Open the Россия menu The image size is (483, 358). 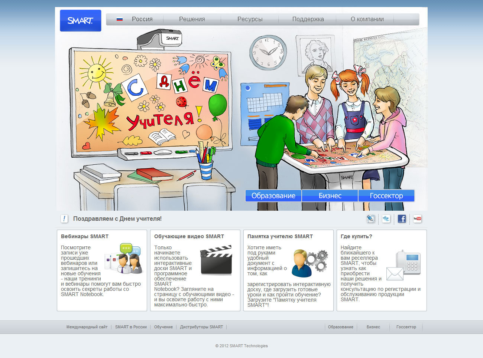tap(142, 19)
